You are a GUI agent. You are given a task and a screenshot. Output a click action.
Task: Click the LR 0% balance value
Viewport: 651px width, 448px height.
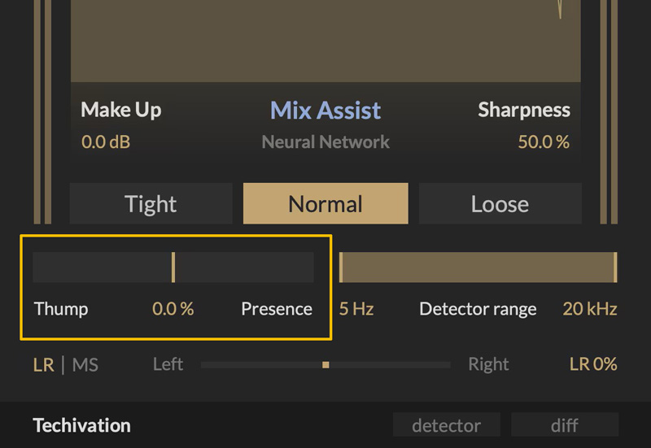click(x=593, y=364)
